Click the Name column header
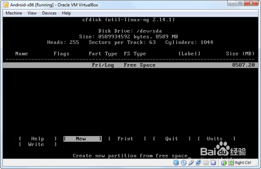 [22, 53]
